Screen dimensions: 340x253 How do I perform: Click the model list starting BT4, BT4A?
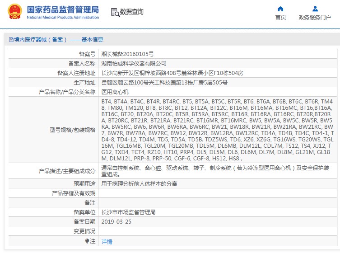[218, 130]
